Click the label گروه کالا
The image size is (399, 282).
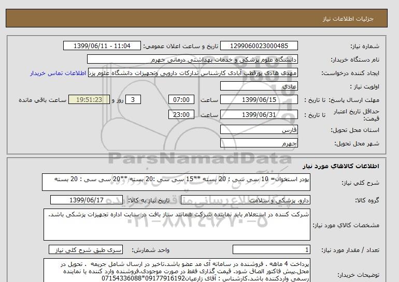367,200
